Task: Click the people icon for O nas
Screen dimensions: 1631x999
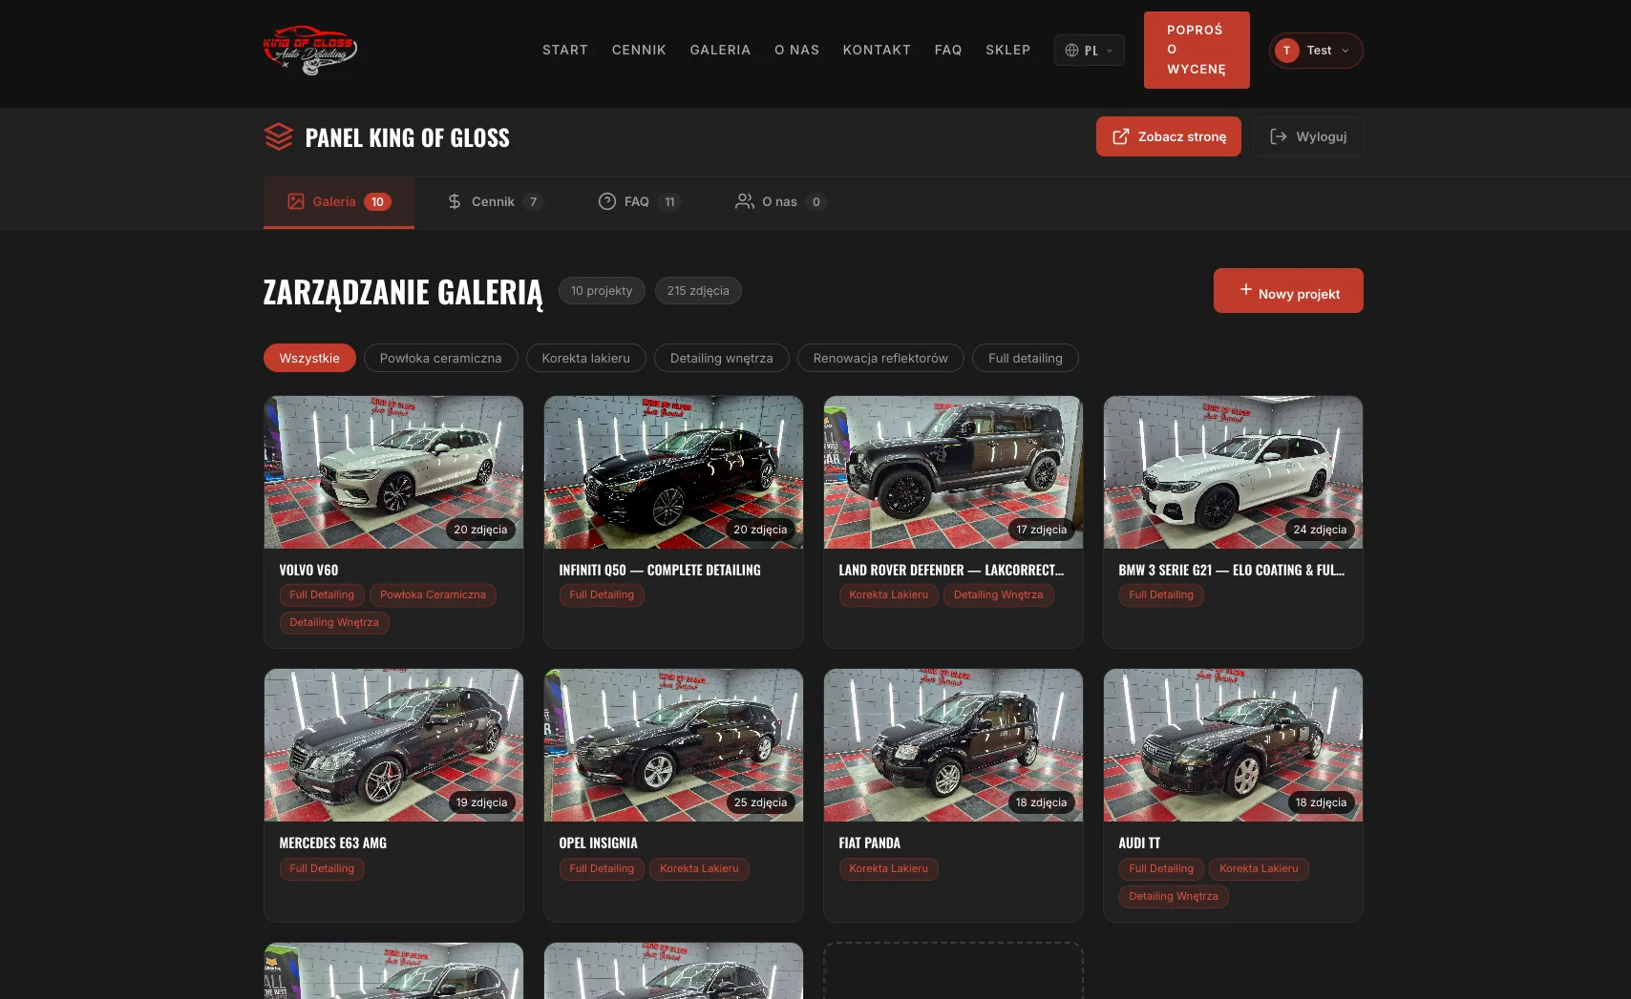Action: pos(744,201)
